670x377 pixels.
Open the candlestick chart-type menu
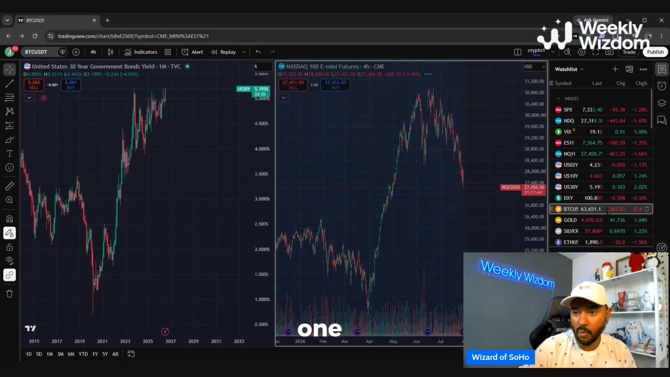pyautogui.click(x=111, y=52)
